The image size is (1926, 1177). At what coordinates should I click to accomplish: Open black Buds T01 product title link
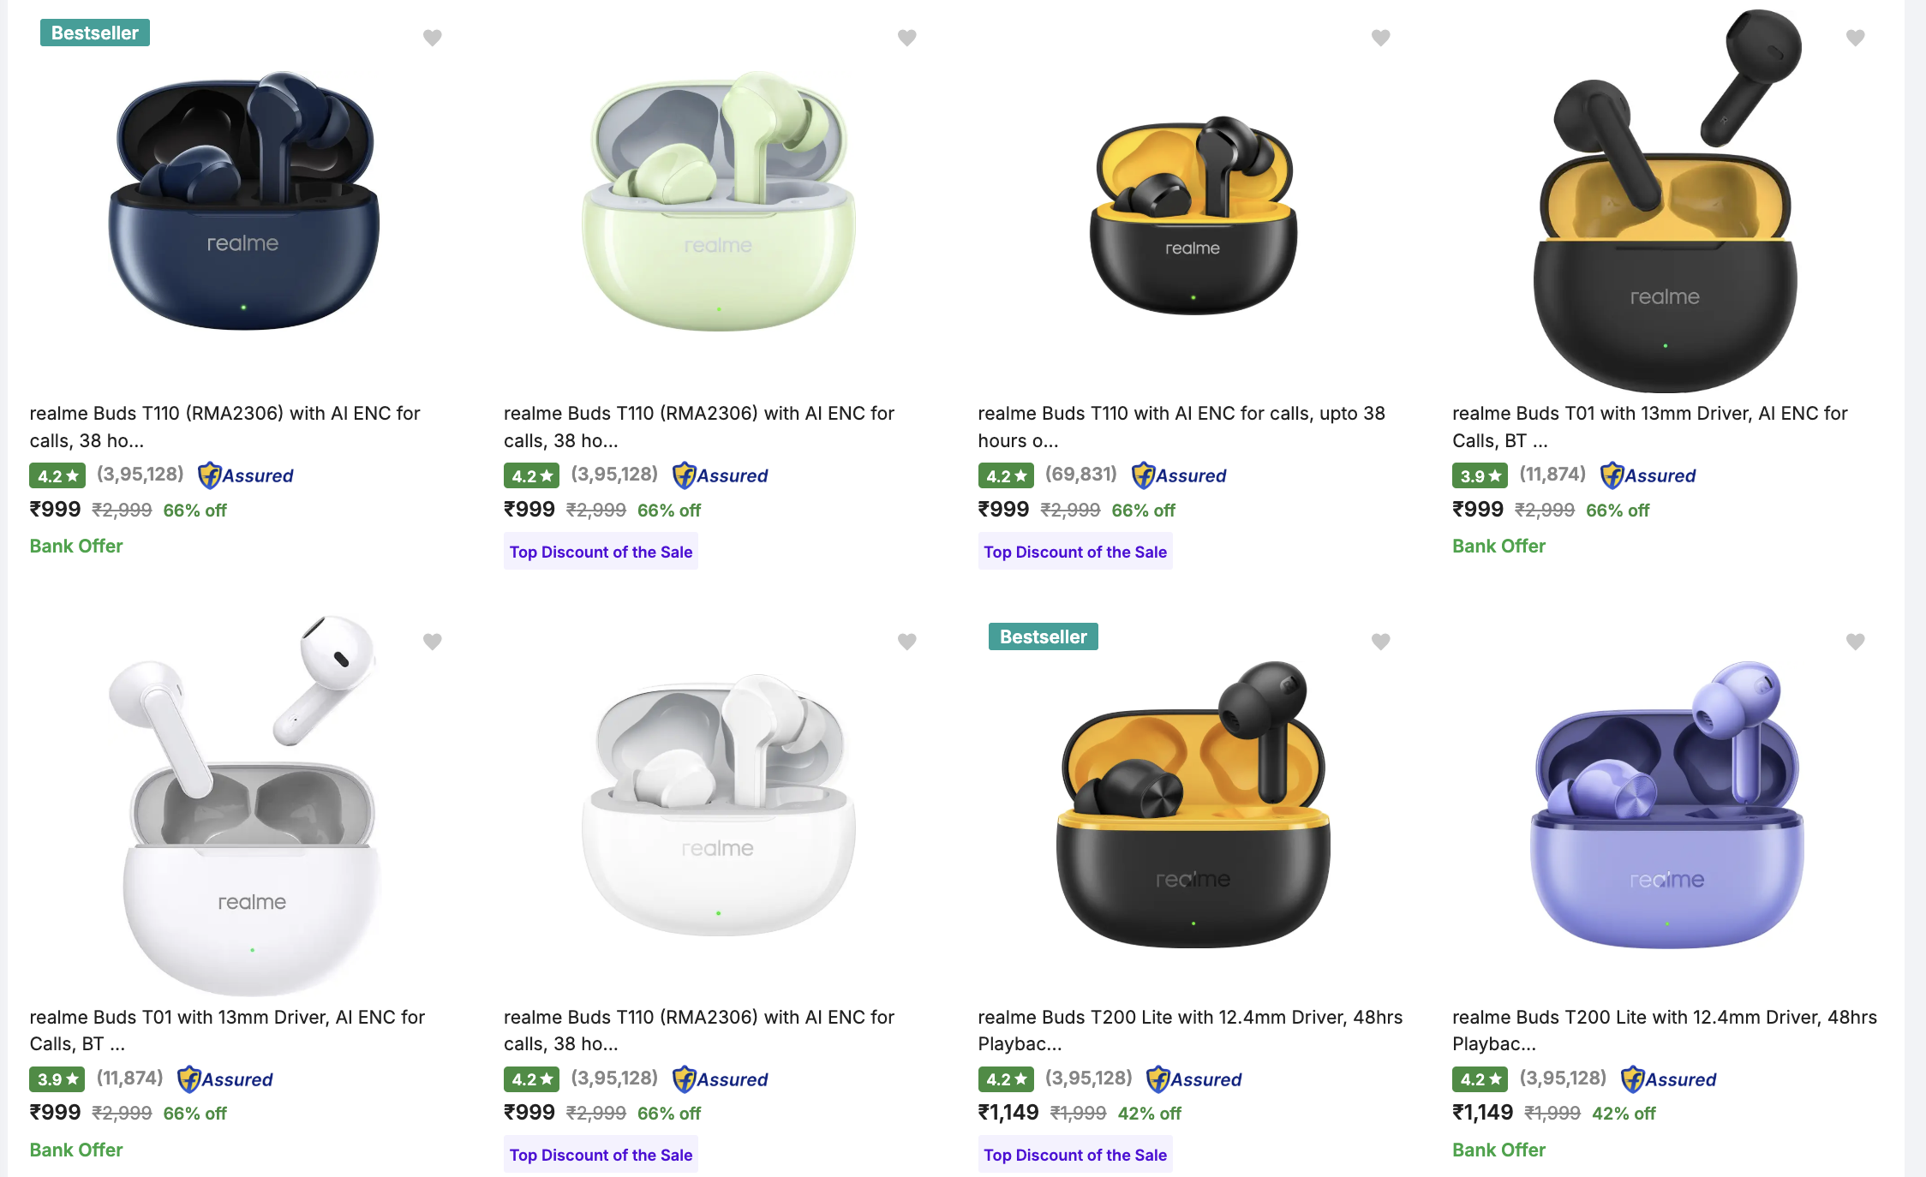[1649, 427]
